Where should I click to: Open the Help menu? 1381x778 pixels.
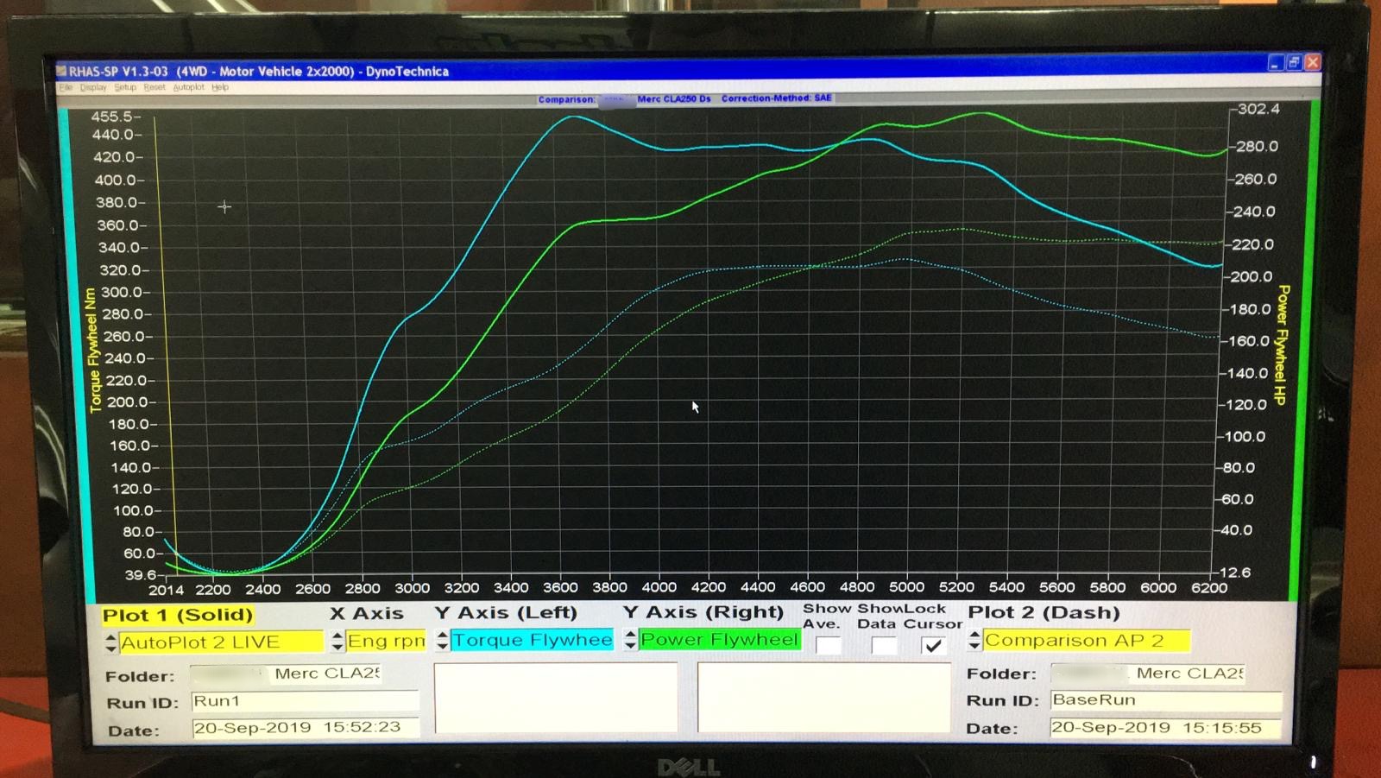click(220, 87)
